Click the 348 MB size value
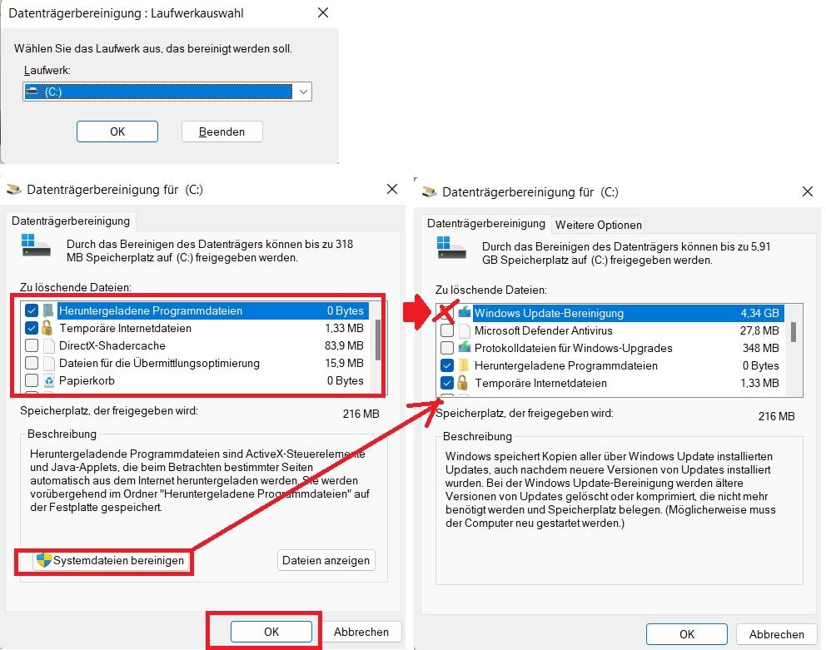Screen dimensions: 826x650 tap(761, 348)
